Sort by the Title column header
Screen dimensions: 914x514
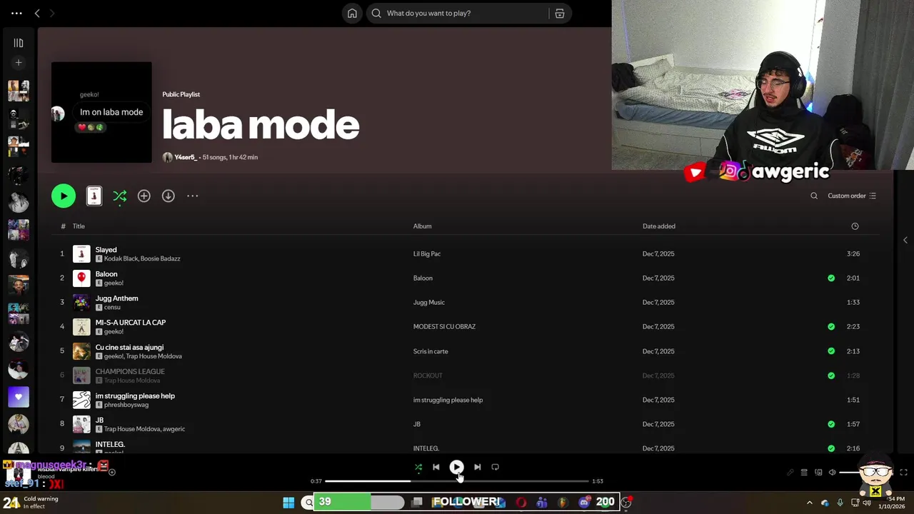point(79,226)
